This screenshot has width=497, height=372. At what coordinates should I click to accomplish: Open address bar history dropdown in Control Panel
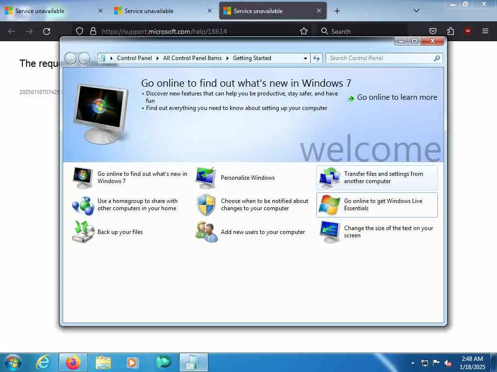pos(305,58)
